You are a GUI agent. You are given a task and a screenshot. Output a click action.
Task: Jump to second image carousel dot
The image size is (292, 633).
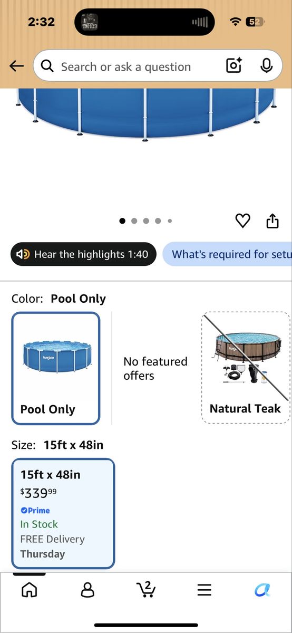point(134,221)
